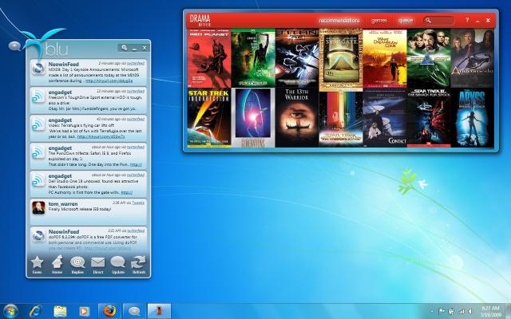Click the help question mark in Drama
Screen dimensions: 511x319
click(x=467, y=20)
